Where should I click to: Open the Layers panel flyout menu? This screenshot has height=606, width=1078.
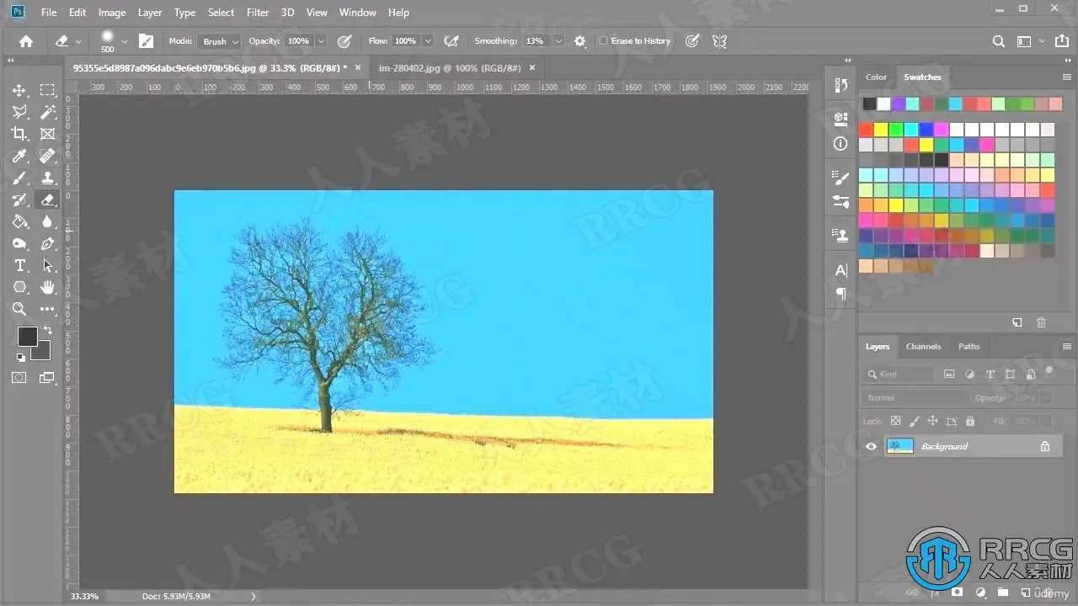(1067, 346)
